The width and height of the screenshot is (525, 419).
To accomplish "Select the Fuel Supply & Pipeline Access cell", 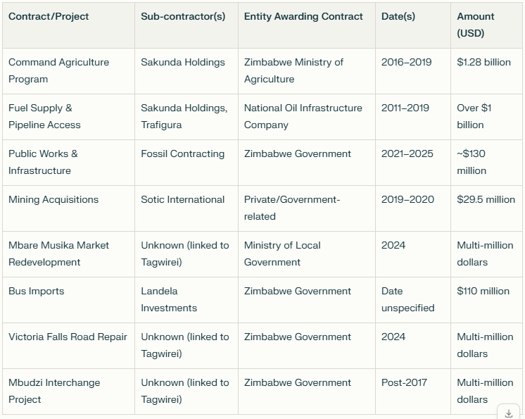I will (44, 116).
